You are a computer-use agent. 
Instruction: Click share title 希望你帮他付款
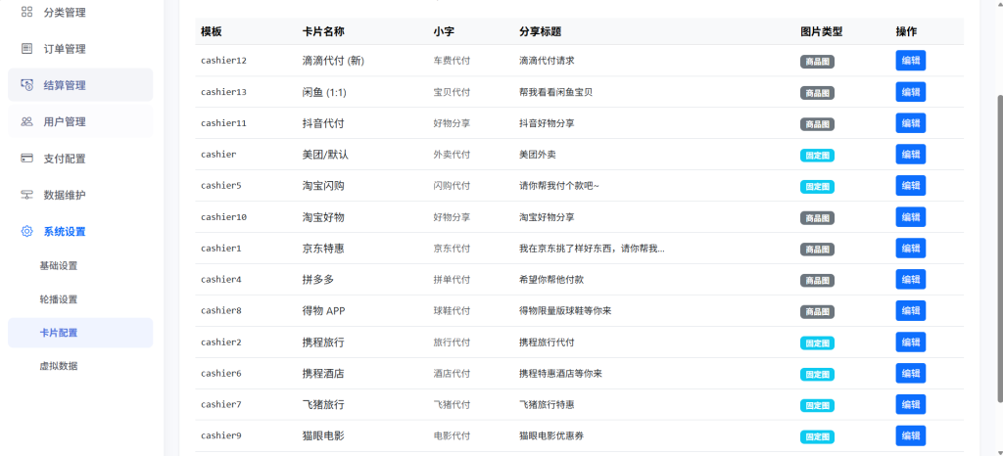(x=551, y=280)
